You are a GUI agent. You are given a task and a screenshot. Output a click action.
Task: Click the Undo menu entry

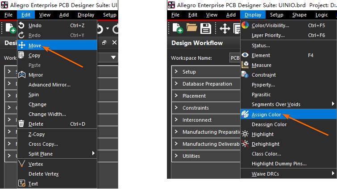tap(35, 25)
